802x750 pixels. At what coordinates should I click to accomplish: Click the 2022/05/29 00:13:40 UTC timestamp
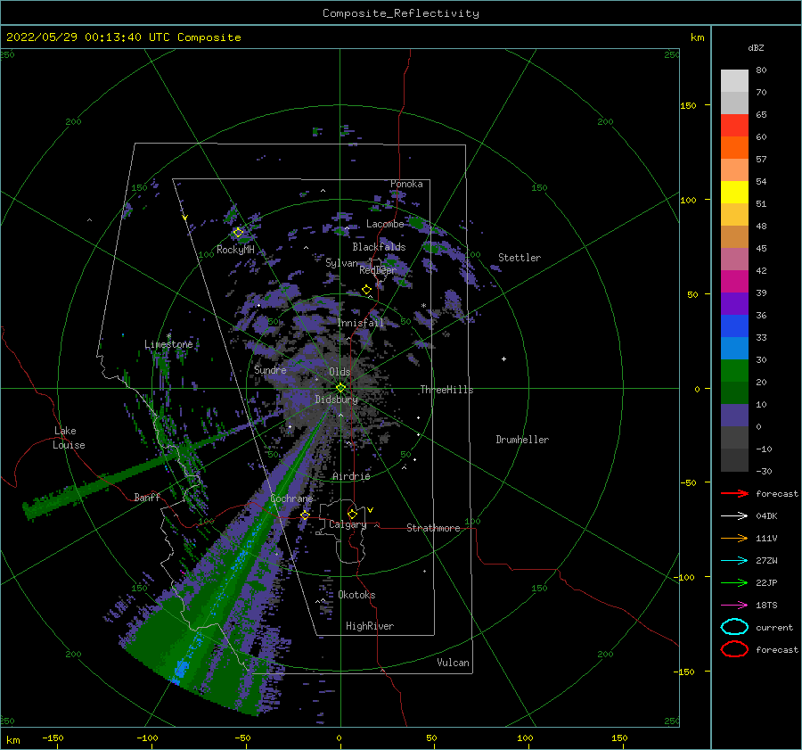tap(124, 37)
